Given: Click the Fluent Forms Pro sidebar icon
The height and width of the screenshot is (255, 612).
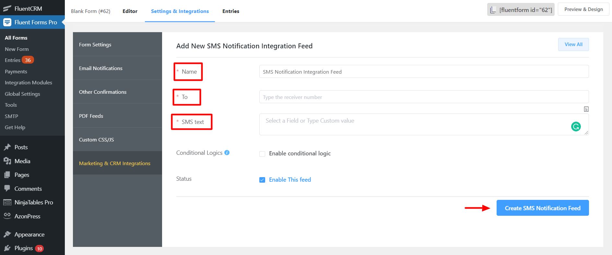Looking at the screenshot, I should point(7,22).
